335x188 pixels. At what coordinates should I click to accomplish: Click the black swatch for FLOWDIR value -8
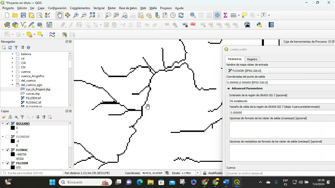pos(13,141)
